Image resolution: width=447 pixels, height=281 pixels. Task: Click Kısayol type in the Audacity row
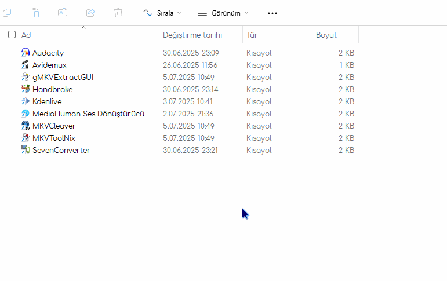click(259, 53)
